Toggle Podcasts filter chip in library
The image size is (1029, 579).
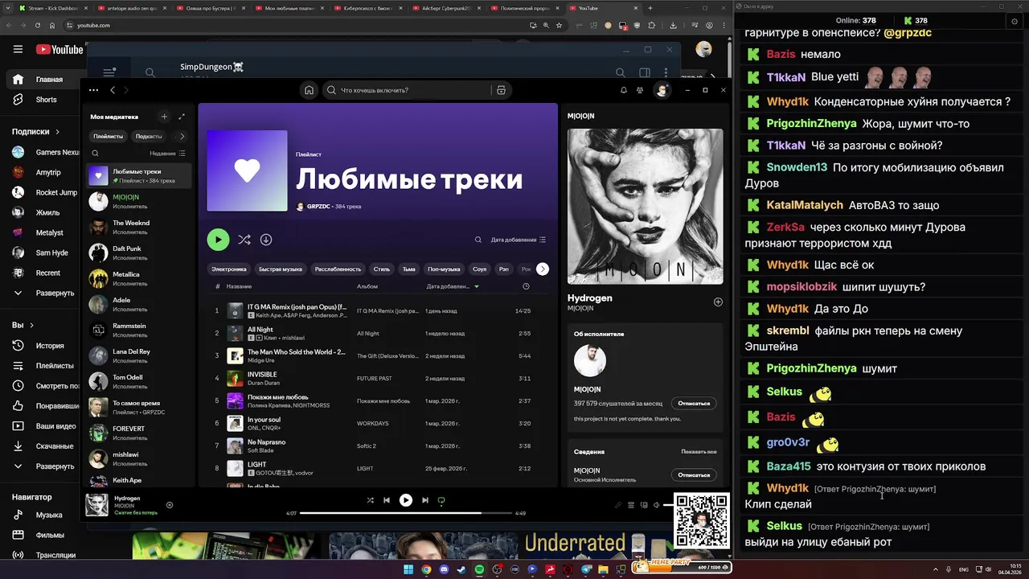(x=149, y=136)
